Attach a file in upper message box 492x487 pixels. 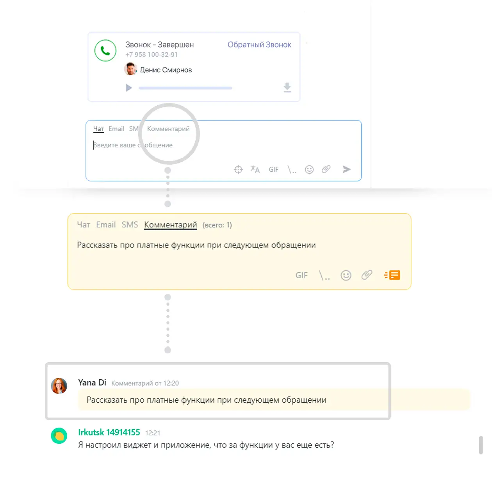click(x=326, y=169)
